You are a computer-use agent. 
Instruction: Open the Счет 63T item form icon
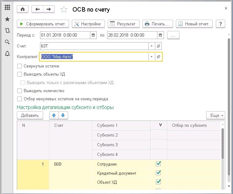tap(158, 46)
